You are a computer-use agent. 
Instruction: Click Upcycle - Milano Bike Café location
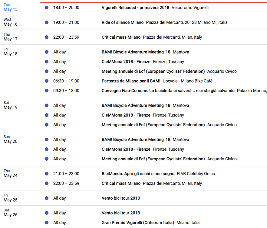tap(187, 81)
